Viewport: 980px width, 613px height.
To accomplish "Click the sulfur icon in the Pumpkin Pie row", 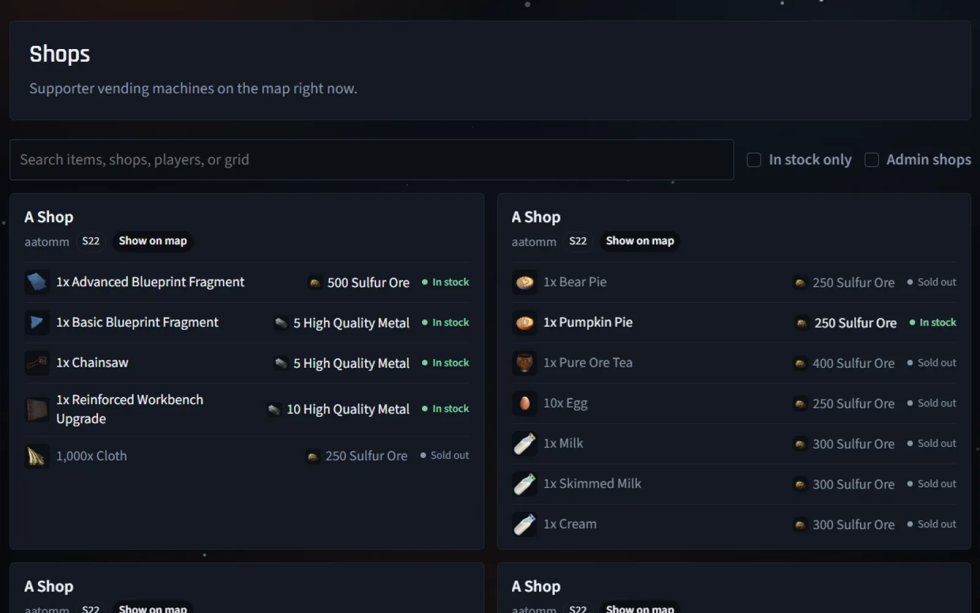I will click(x=801, y=323).
